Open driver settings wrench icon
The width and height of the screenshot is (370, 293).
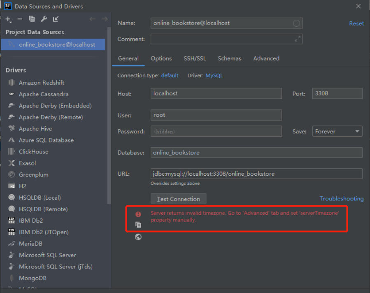[44, 19]
